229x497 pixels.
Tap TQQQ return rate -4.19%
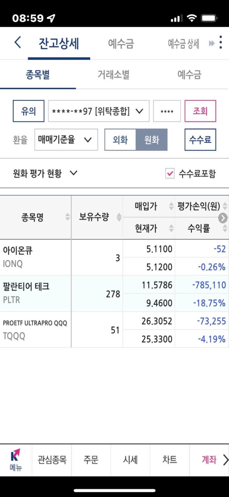click(211, 339)
